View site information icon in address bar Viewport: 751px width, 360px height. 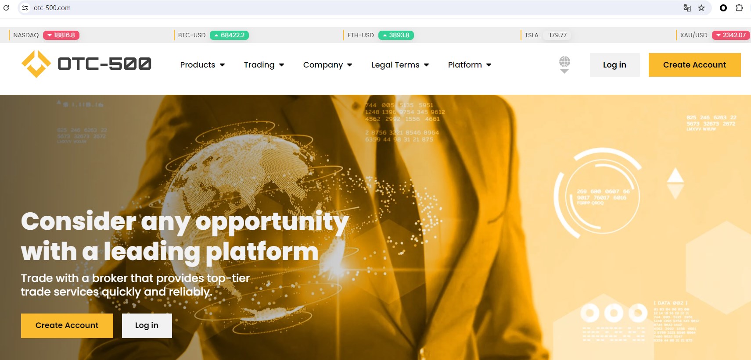pyautogui.click(x=25, y=8)
